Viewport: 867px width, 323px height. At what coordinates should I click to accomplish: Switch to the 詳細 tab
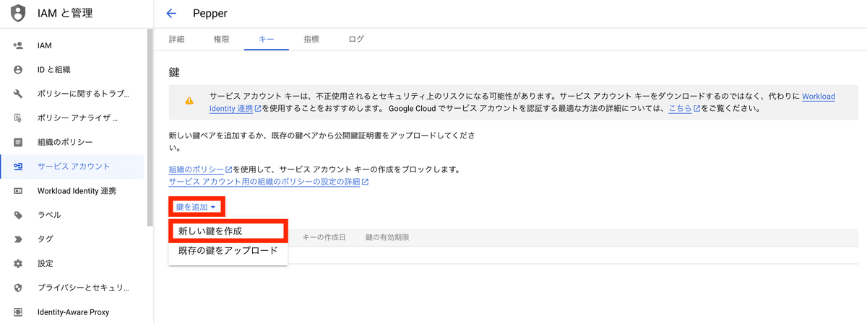[x=176, y=39]
